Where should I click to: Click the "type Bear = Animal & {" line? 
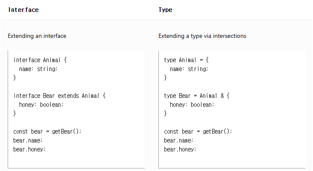[197, 96]
